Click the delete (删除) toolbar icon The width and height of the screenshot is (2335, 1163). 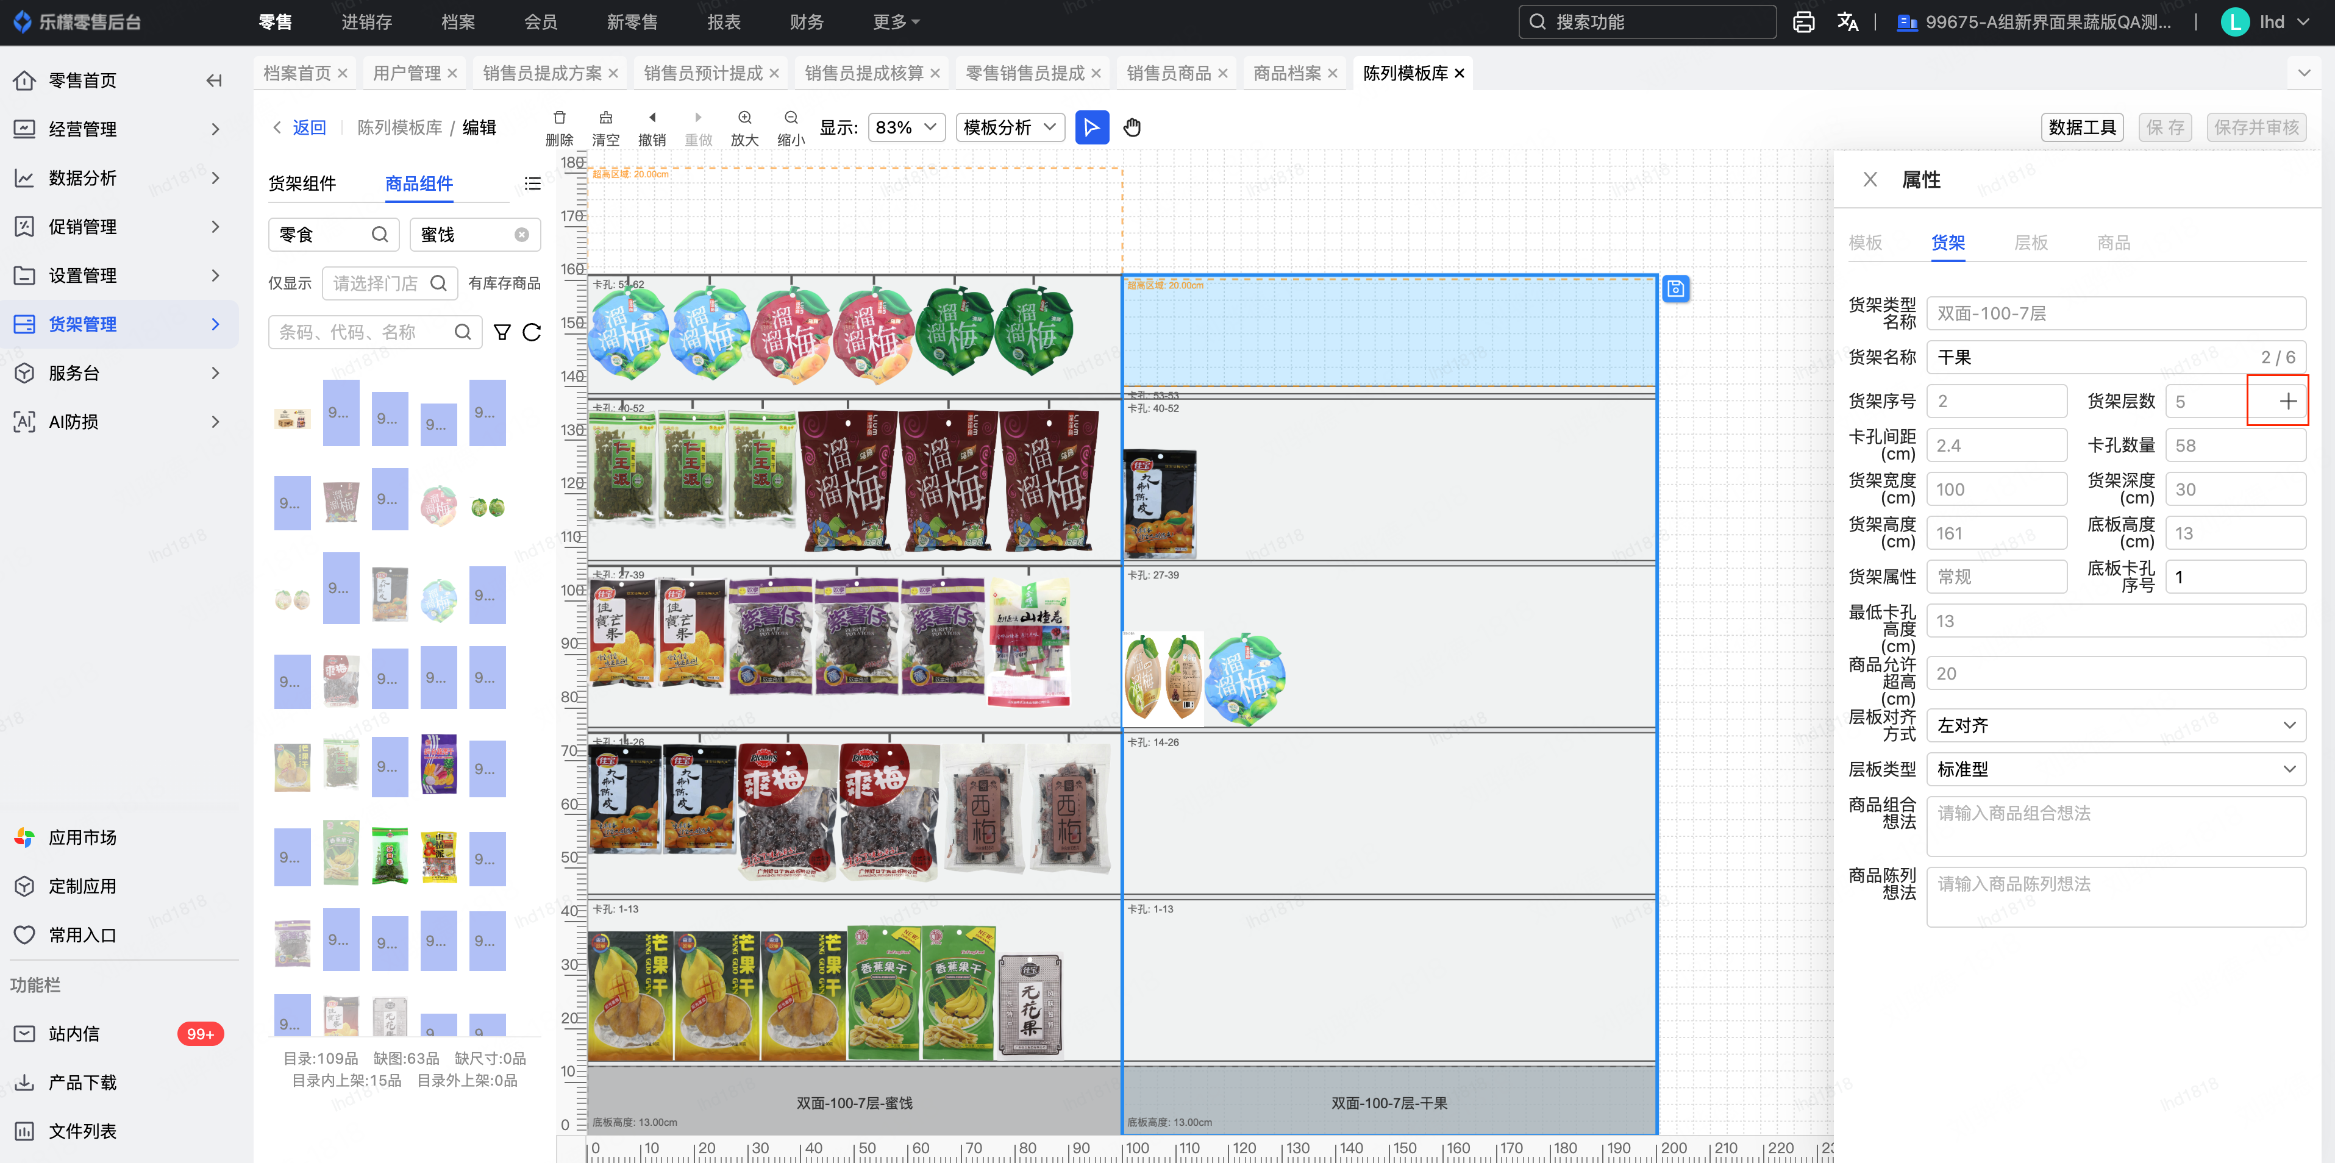click(x=559, y=118)
